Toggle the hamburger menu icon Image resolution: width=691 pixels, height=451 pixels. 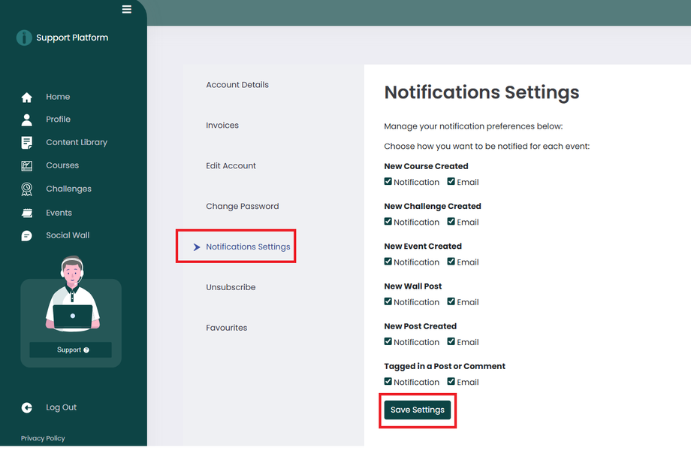click(126, 9)
